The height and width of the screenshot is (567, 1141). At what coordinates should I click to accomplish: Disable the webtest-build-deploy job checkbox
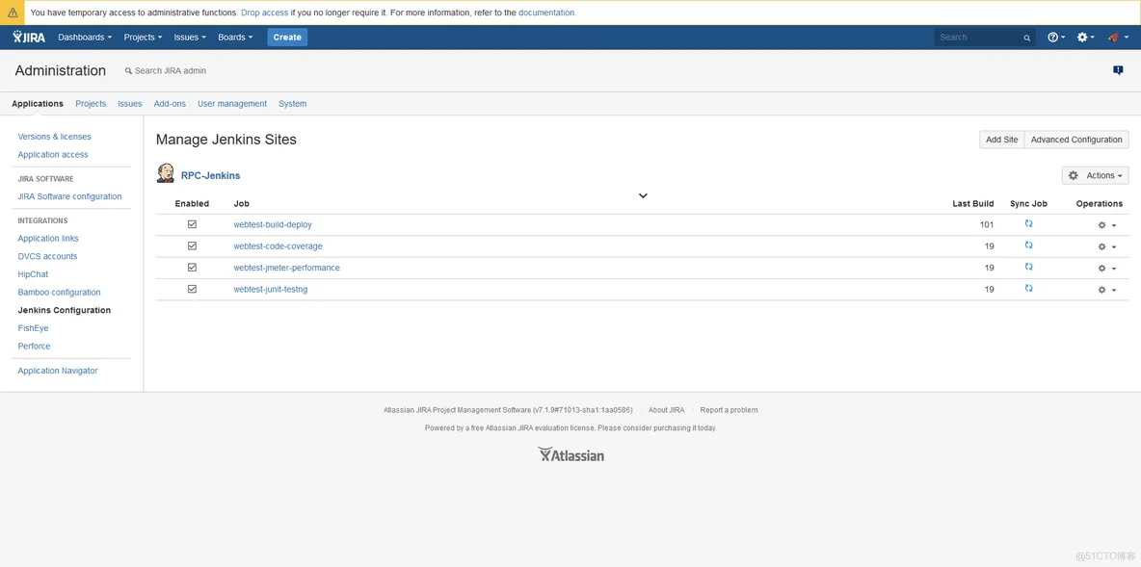(x=192, y=224)
